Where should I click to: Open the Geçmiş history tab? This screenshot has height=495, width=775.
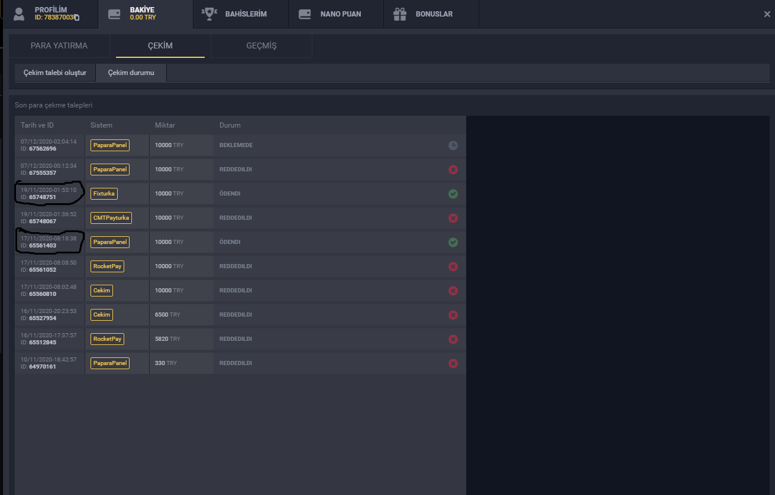(x=261, y=45)
